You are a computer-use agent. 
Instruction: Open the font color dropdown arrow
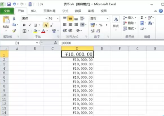[x=47, y=31]
